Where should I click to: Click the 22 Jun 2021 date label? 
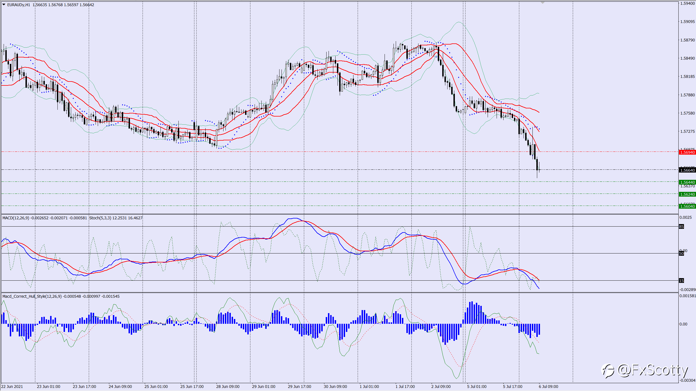click(x=12, y=387)
